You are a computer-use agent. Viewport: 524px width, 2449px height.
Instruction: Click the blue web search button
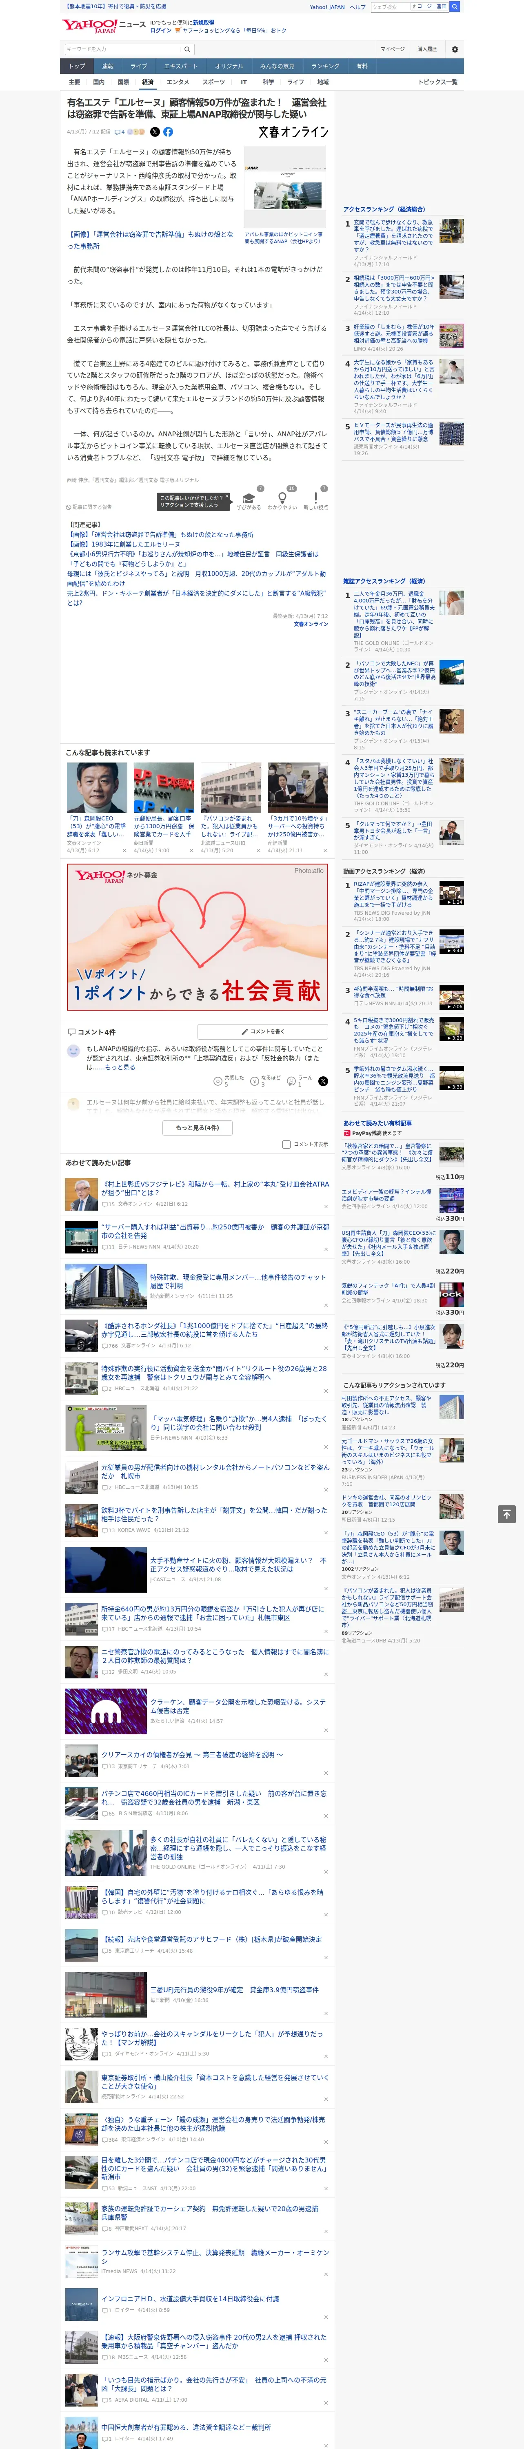tap(455, 7)
